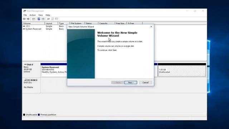229x129 pixels.
Task: Close the New Simple Volume Wizard dialog
Action: pos(151,27)
